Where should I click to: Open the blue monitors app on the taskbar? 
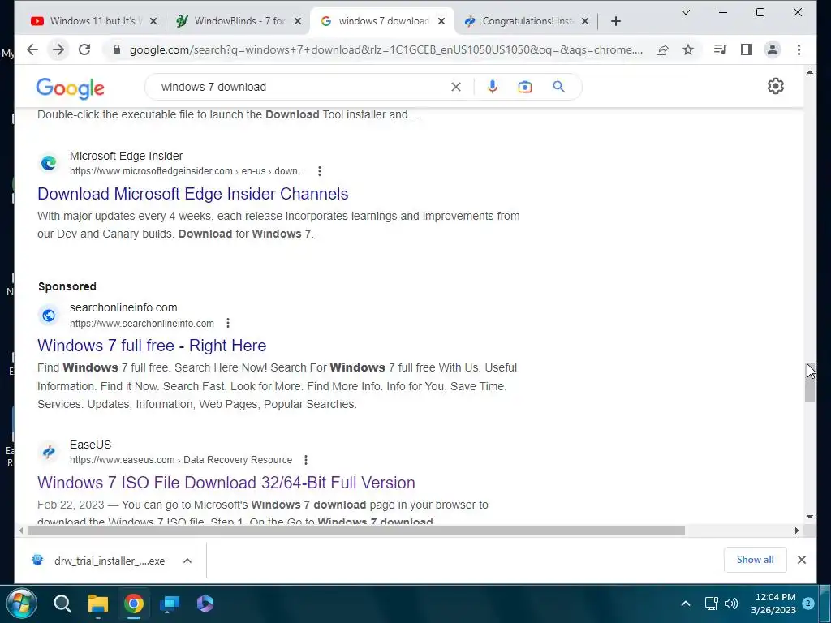170,604
